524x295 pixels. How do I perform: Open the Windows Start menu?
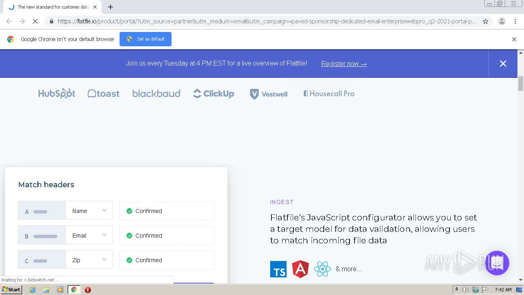pos(11,290)
